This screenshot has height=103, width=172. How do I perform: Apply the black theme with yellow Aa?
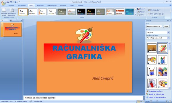91,12
